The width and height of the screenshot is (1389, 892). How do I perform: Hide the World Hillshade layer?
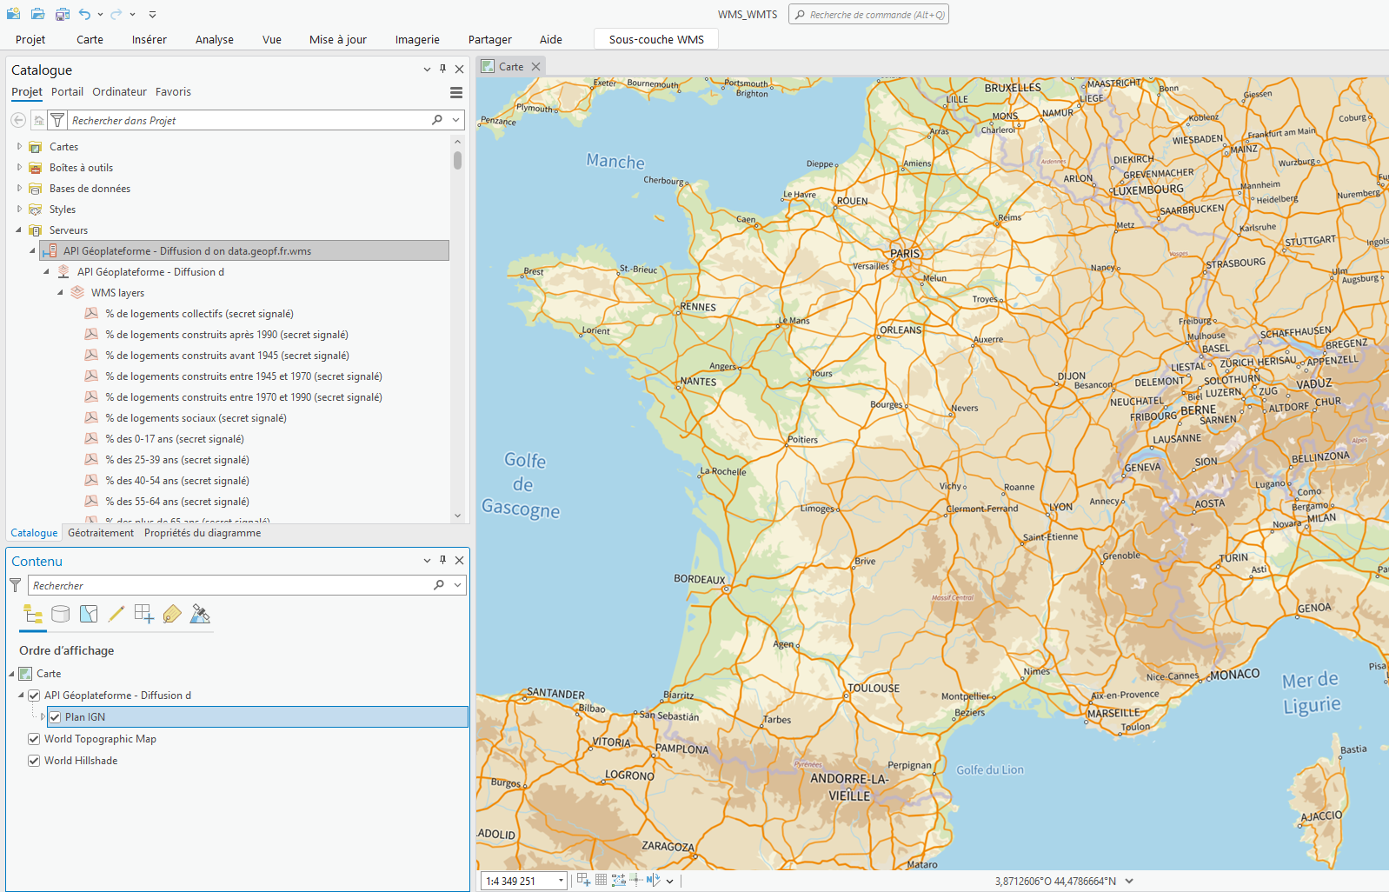34,761
